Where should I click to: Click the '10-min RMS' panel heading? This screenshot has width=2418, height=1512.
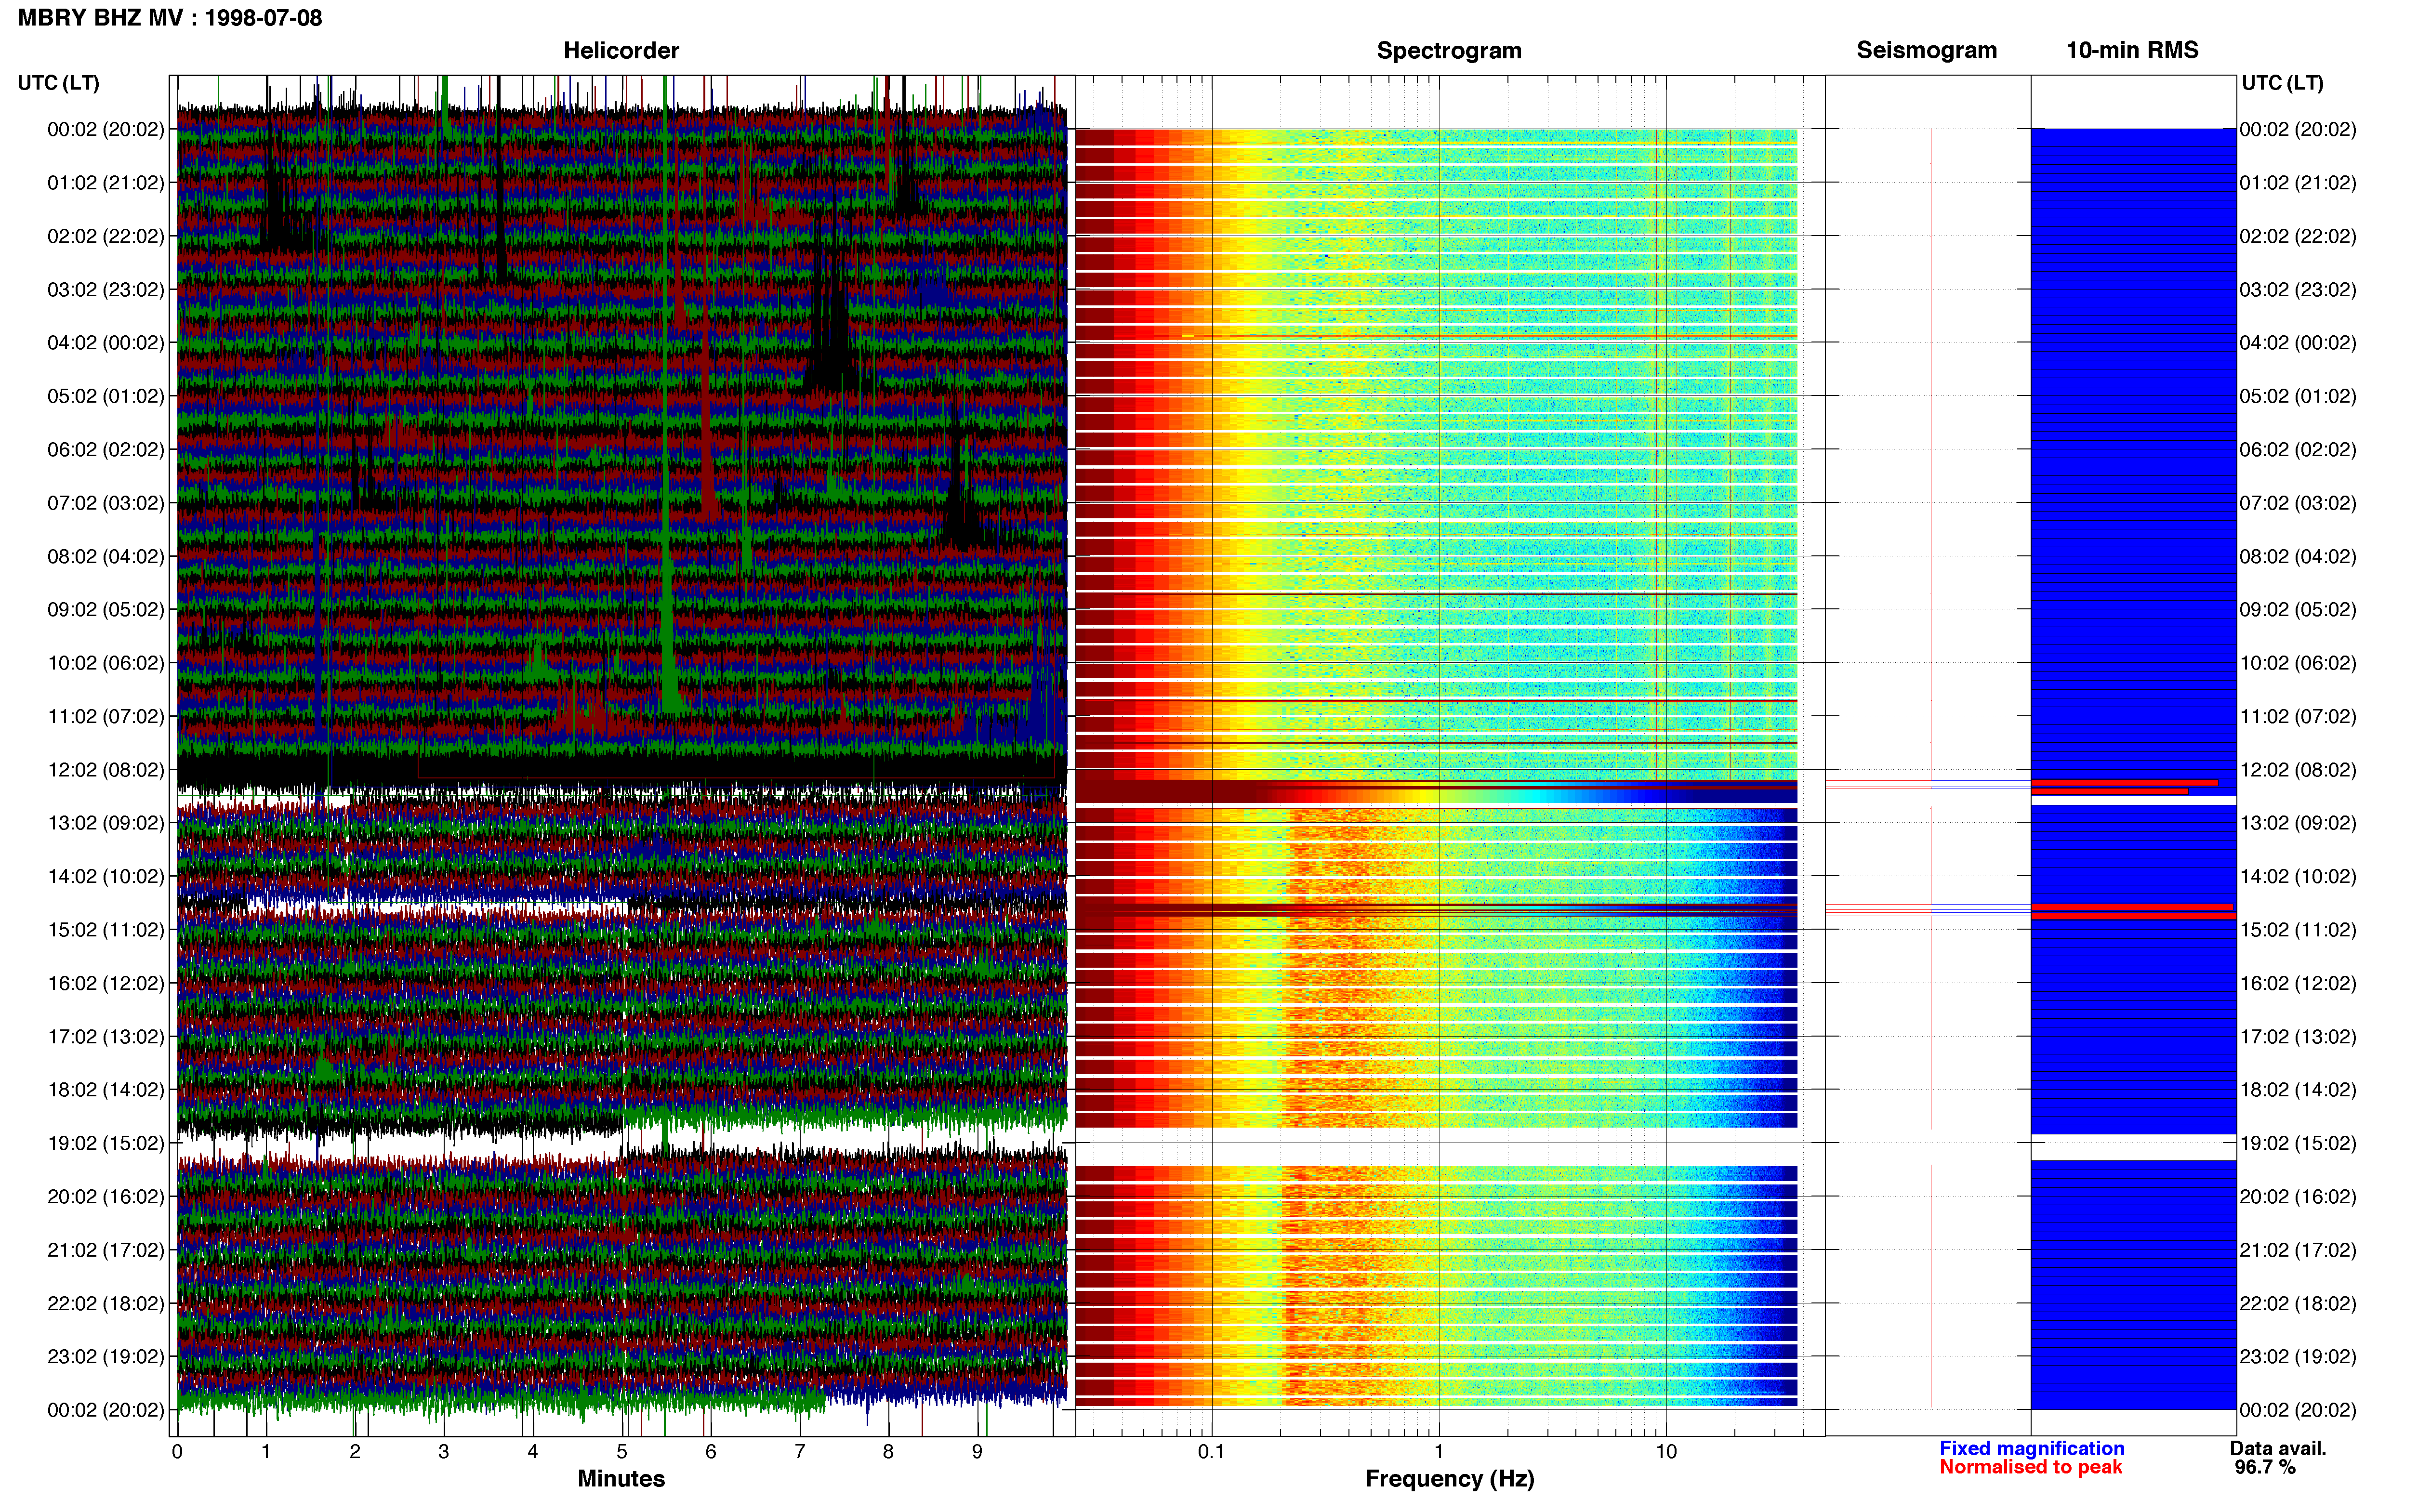point(2132,50)
